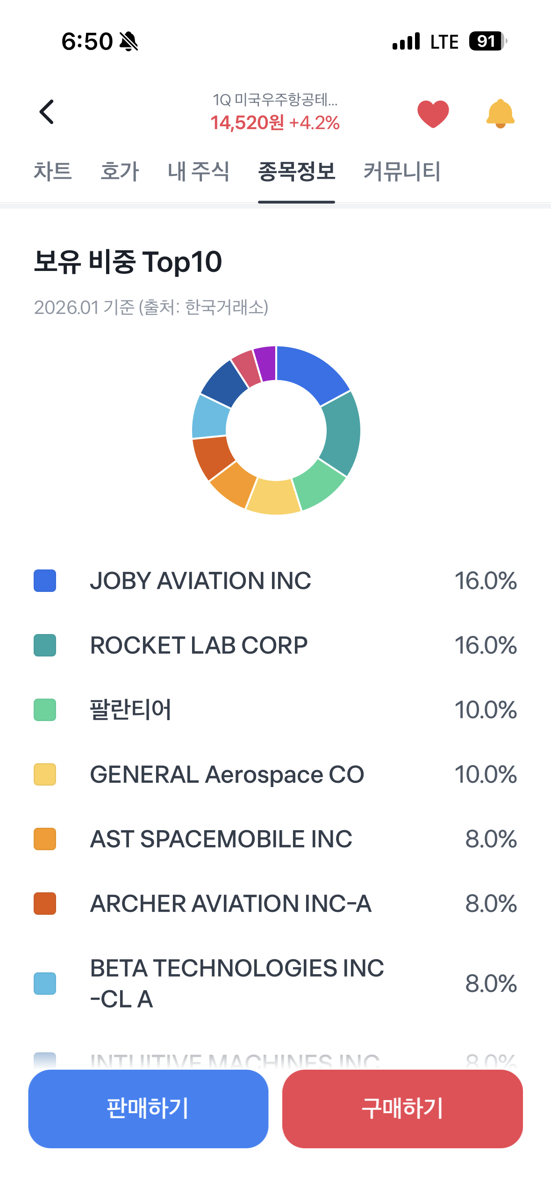Tap the green 팔란티어 color swatch
This screenshot has height=1196, width=551.
(45, 710)
